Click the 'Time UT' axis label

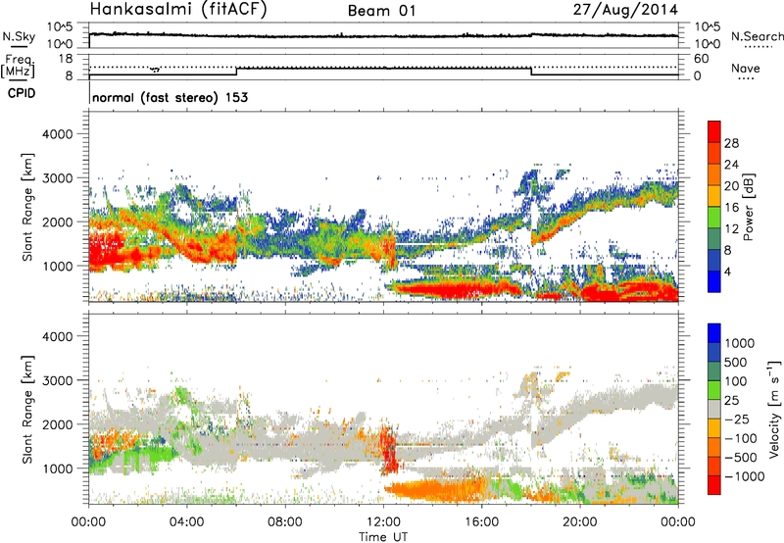click(383, 537)
